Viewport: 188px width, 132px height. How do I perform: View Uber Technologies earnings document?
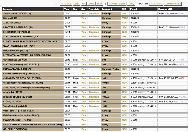tap(84, 111)
